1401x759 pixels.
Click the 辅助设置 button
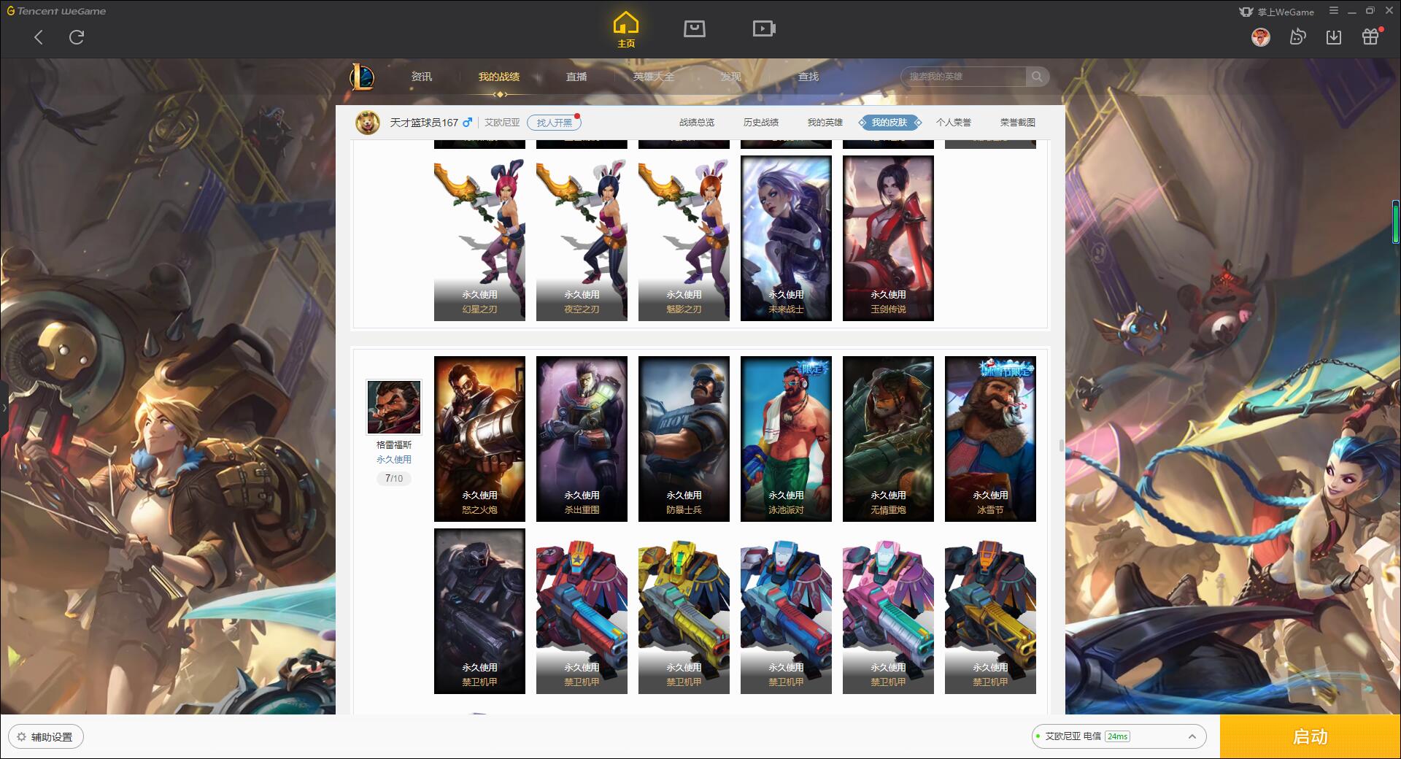tap(46, 737)
